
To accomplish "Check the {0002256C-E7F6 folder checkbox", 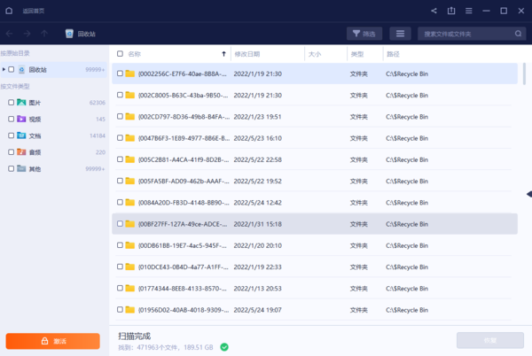I will coord(121,74).
